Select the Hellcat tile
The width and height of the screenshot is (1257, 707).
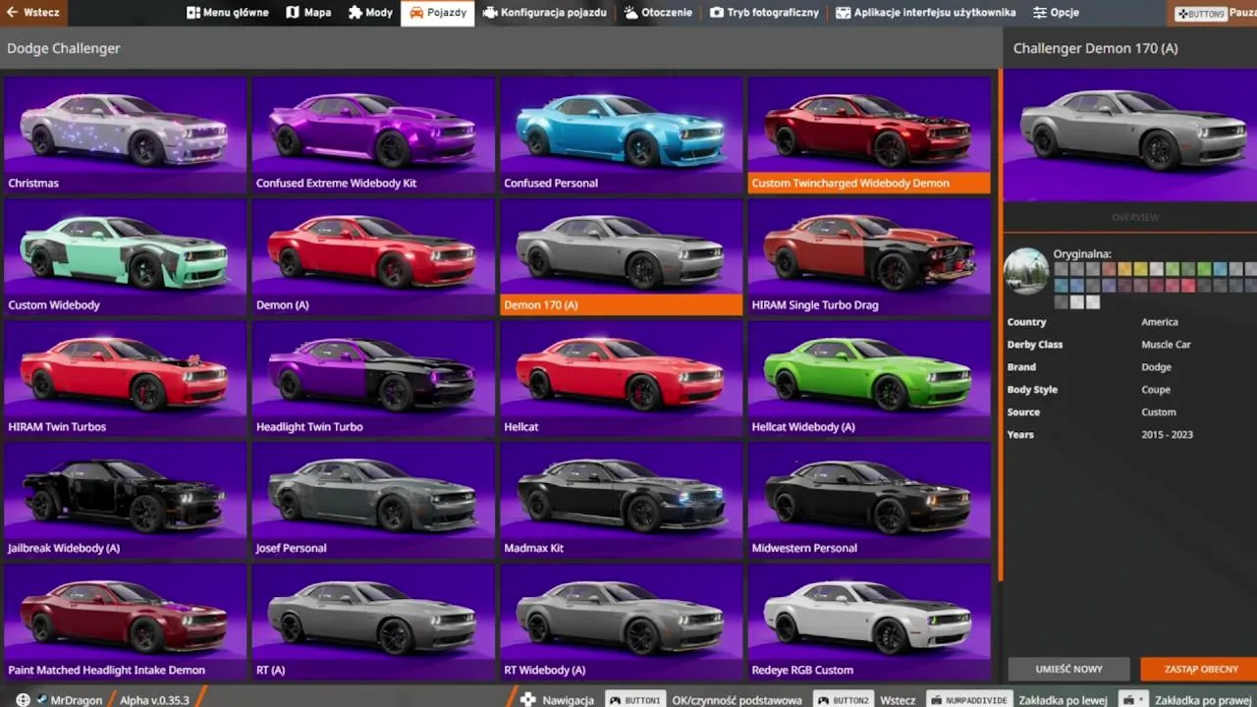[x=621, y=378]
